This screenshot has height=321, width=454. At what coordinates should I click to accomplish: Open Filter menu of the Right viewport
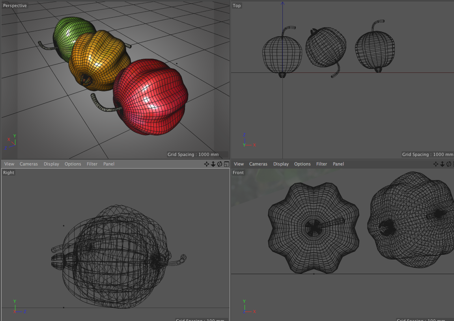point(92,164)
